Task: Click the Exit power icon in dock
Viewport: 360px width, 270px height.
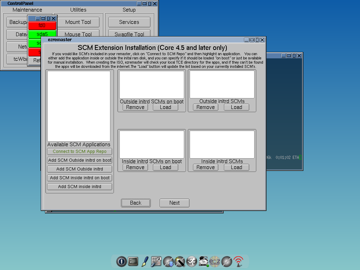Action: click(121, 261)
